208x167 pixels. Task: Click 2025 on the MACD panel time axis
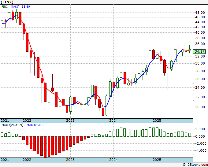pyautogui.click(x=157, y=160)
